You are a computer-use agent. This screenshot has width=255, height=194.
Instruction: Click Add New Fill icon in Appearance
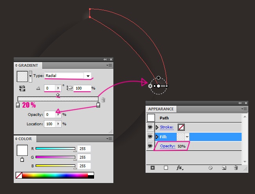(166, 168)
